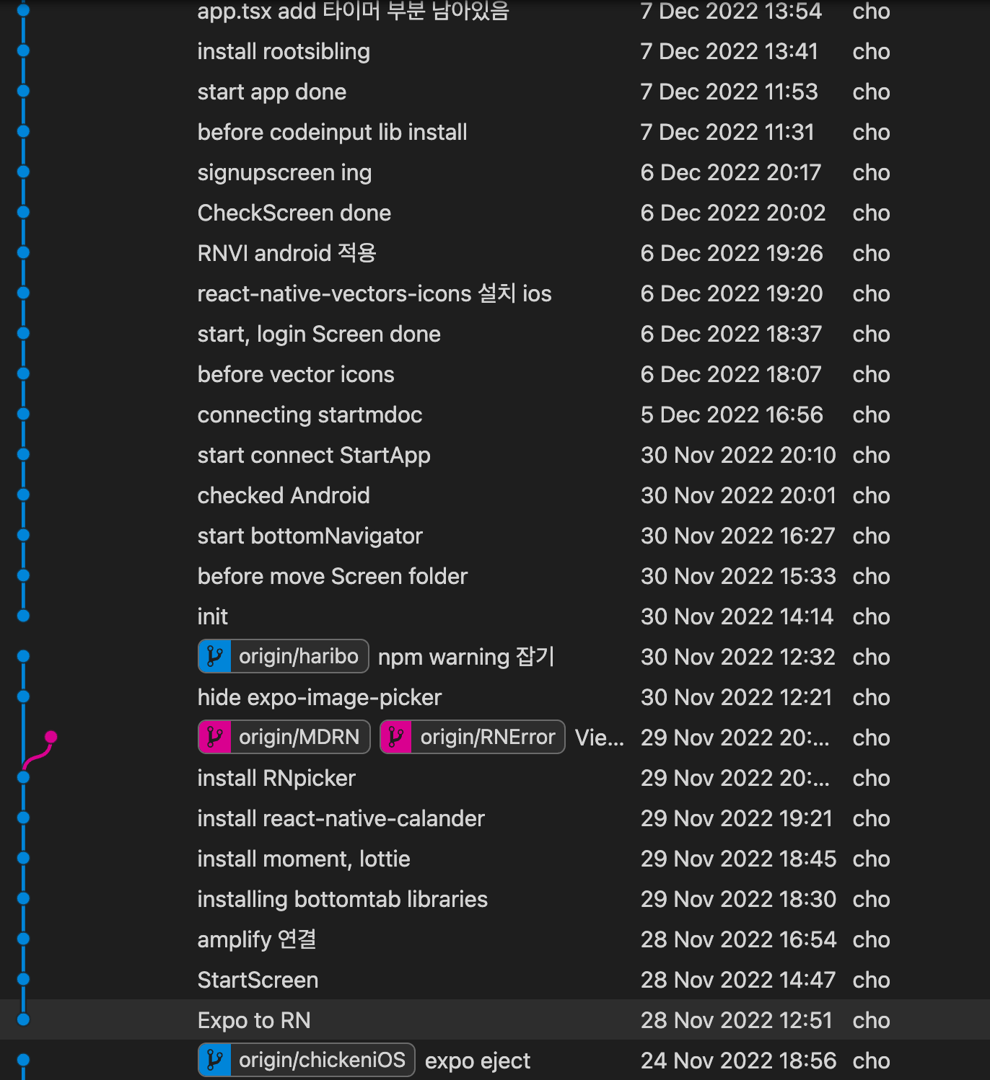
Task: Click the pink branch node in graph
Action: [51, 737]
